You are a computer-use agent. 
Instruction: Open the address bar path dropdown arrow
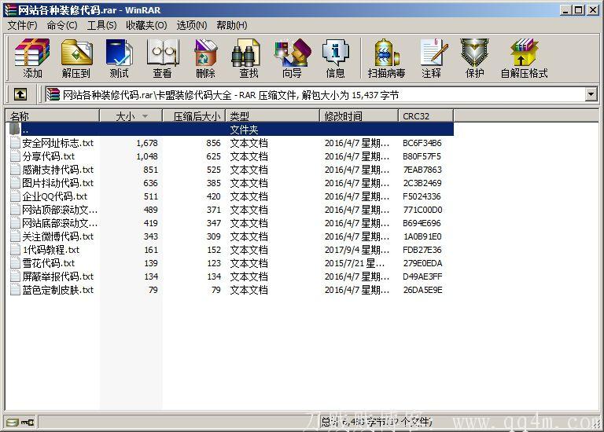pos(591,94)
